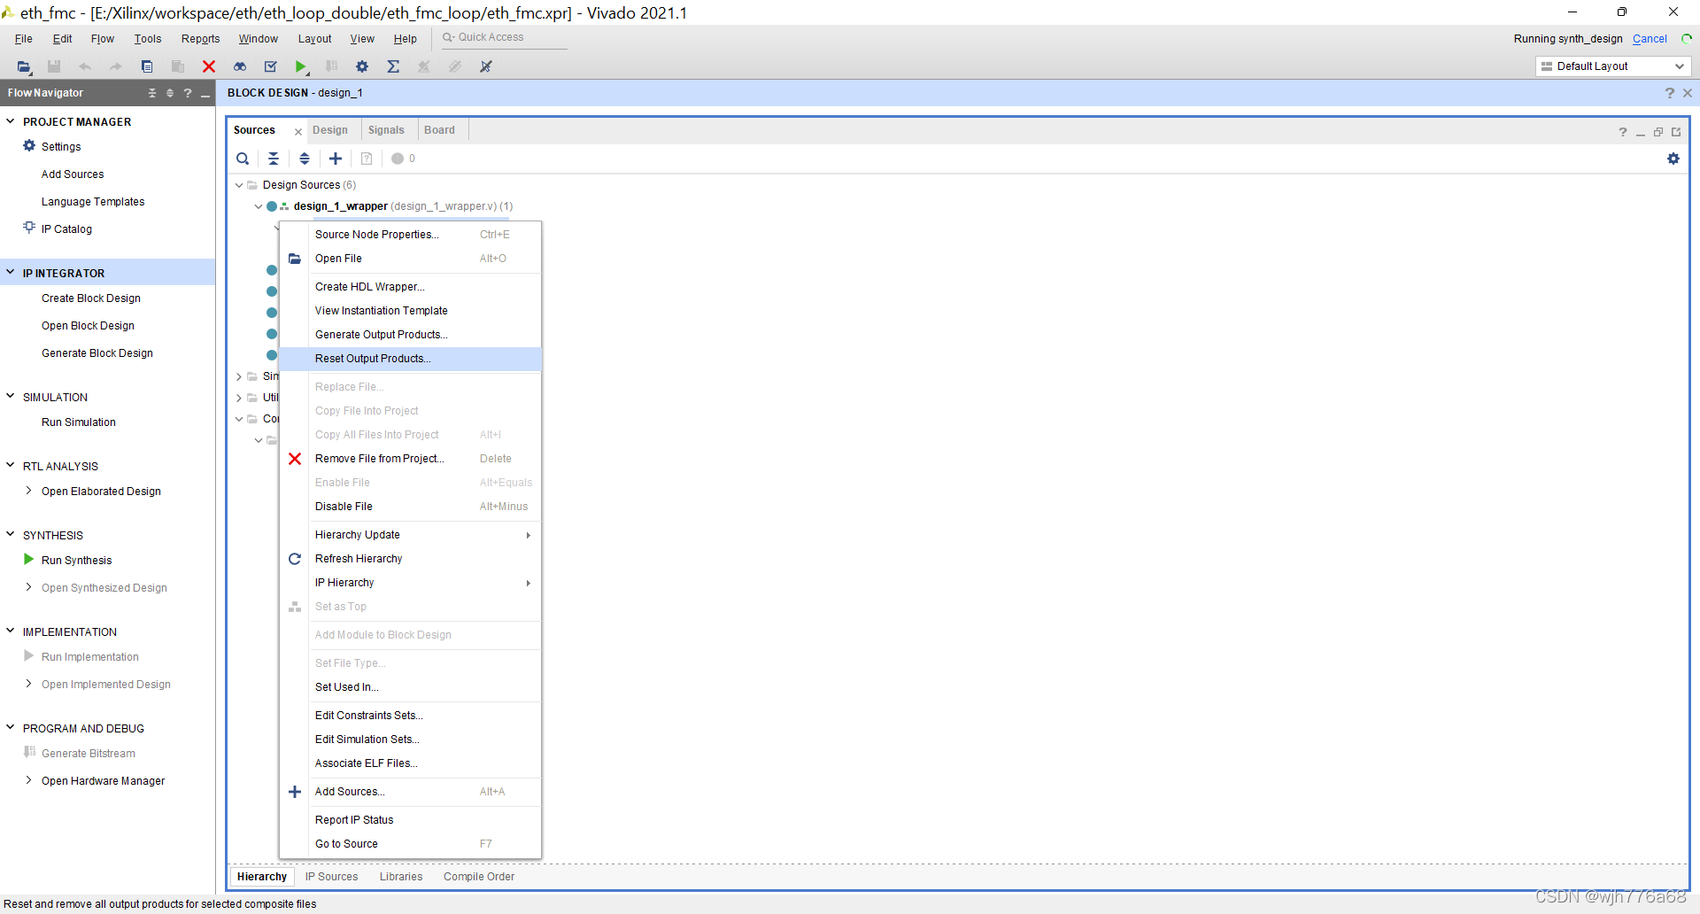
Task: Click the red Delete X toolbar icon
Action: 209,66
